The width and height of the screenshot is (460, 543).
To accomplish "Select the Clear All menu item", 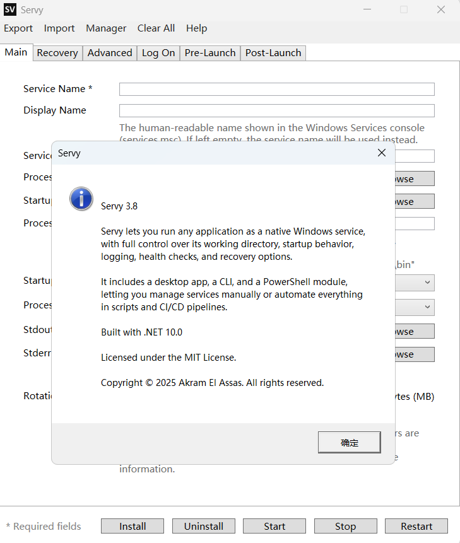I will (156, 28).
